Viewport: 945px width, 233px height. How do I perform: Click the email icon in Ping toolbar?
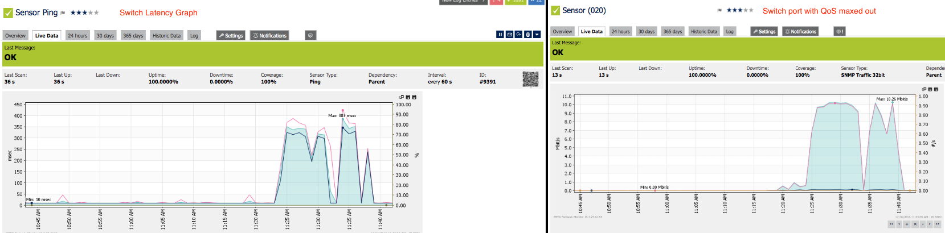509,35
